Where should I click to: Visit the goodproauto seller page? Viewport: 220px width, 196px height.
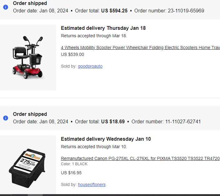coord(90,66)
